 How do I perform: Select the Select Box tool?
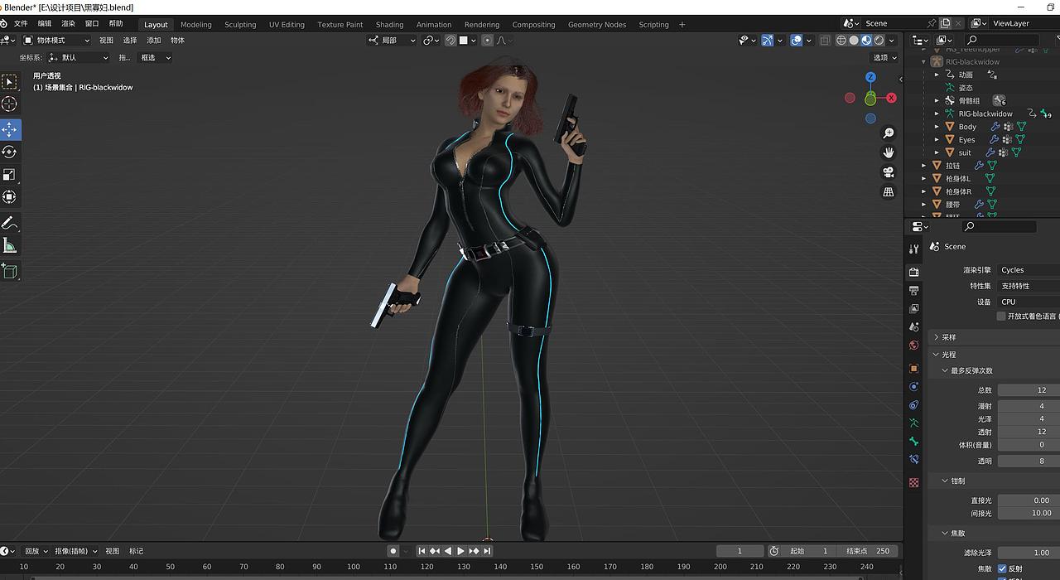click(x=9, y=81)
